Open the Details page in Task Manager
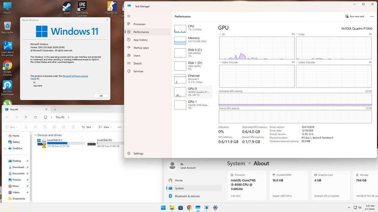Viewport: 378px width, 212px height. click(147, 63)
